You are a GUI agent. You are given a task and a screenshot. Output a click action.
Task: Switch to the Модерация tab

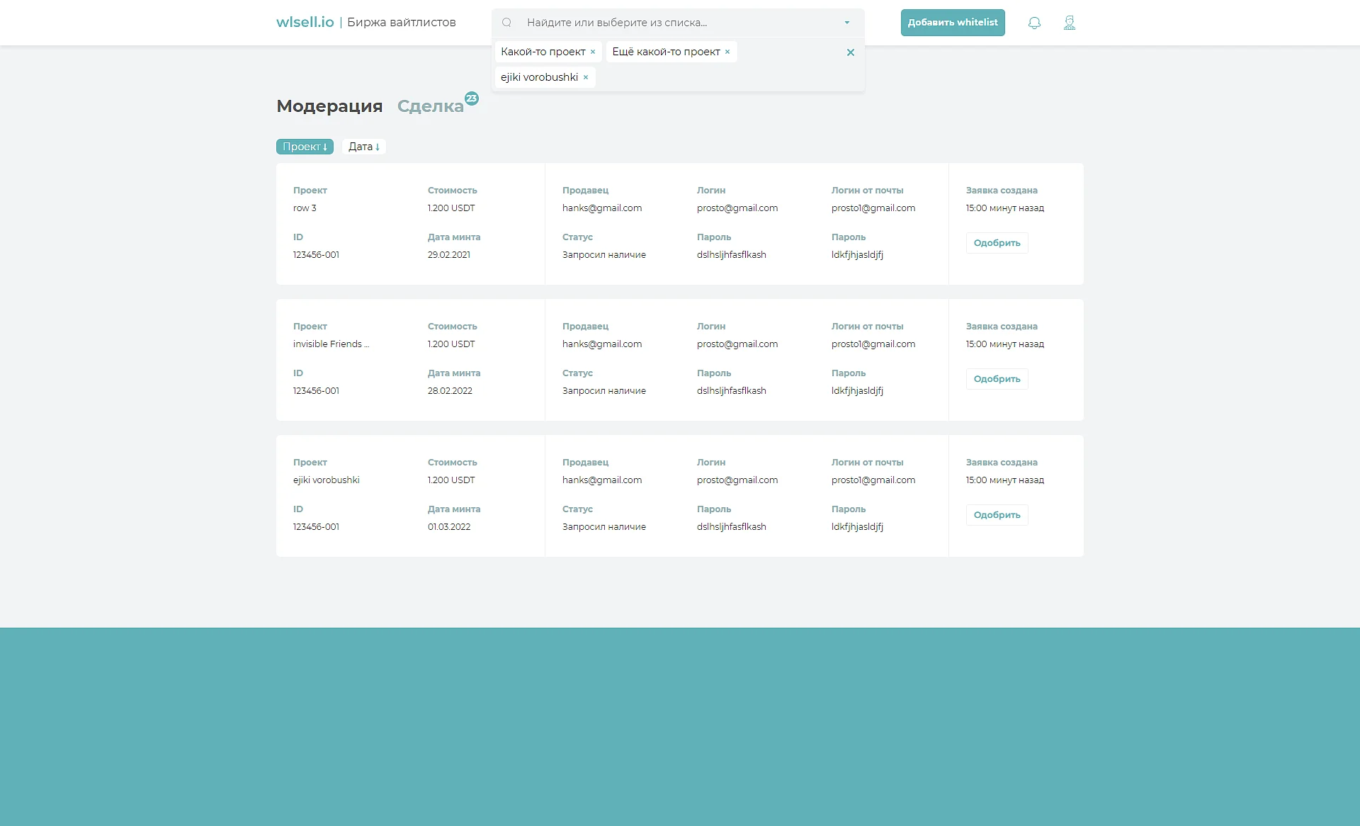pyautogui.click(x=329, y=106)
